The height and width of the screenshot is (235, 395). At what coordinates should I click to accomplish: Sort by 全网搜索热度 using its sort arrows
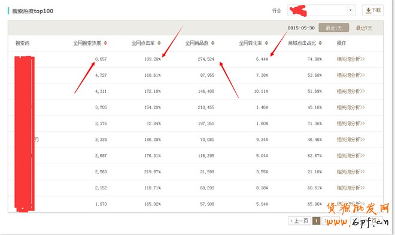[105, 43]
